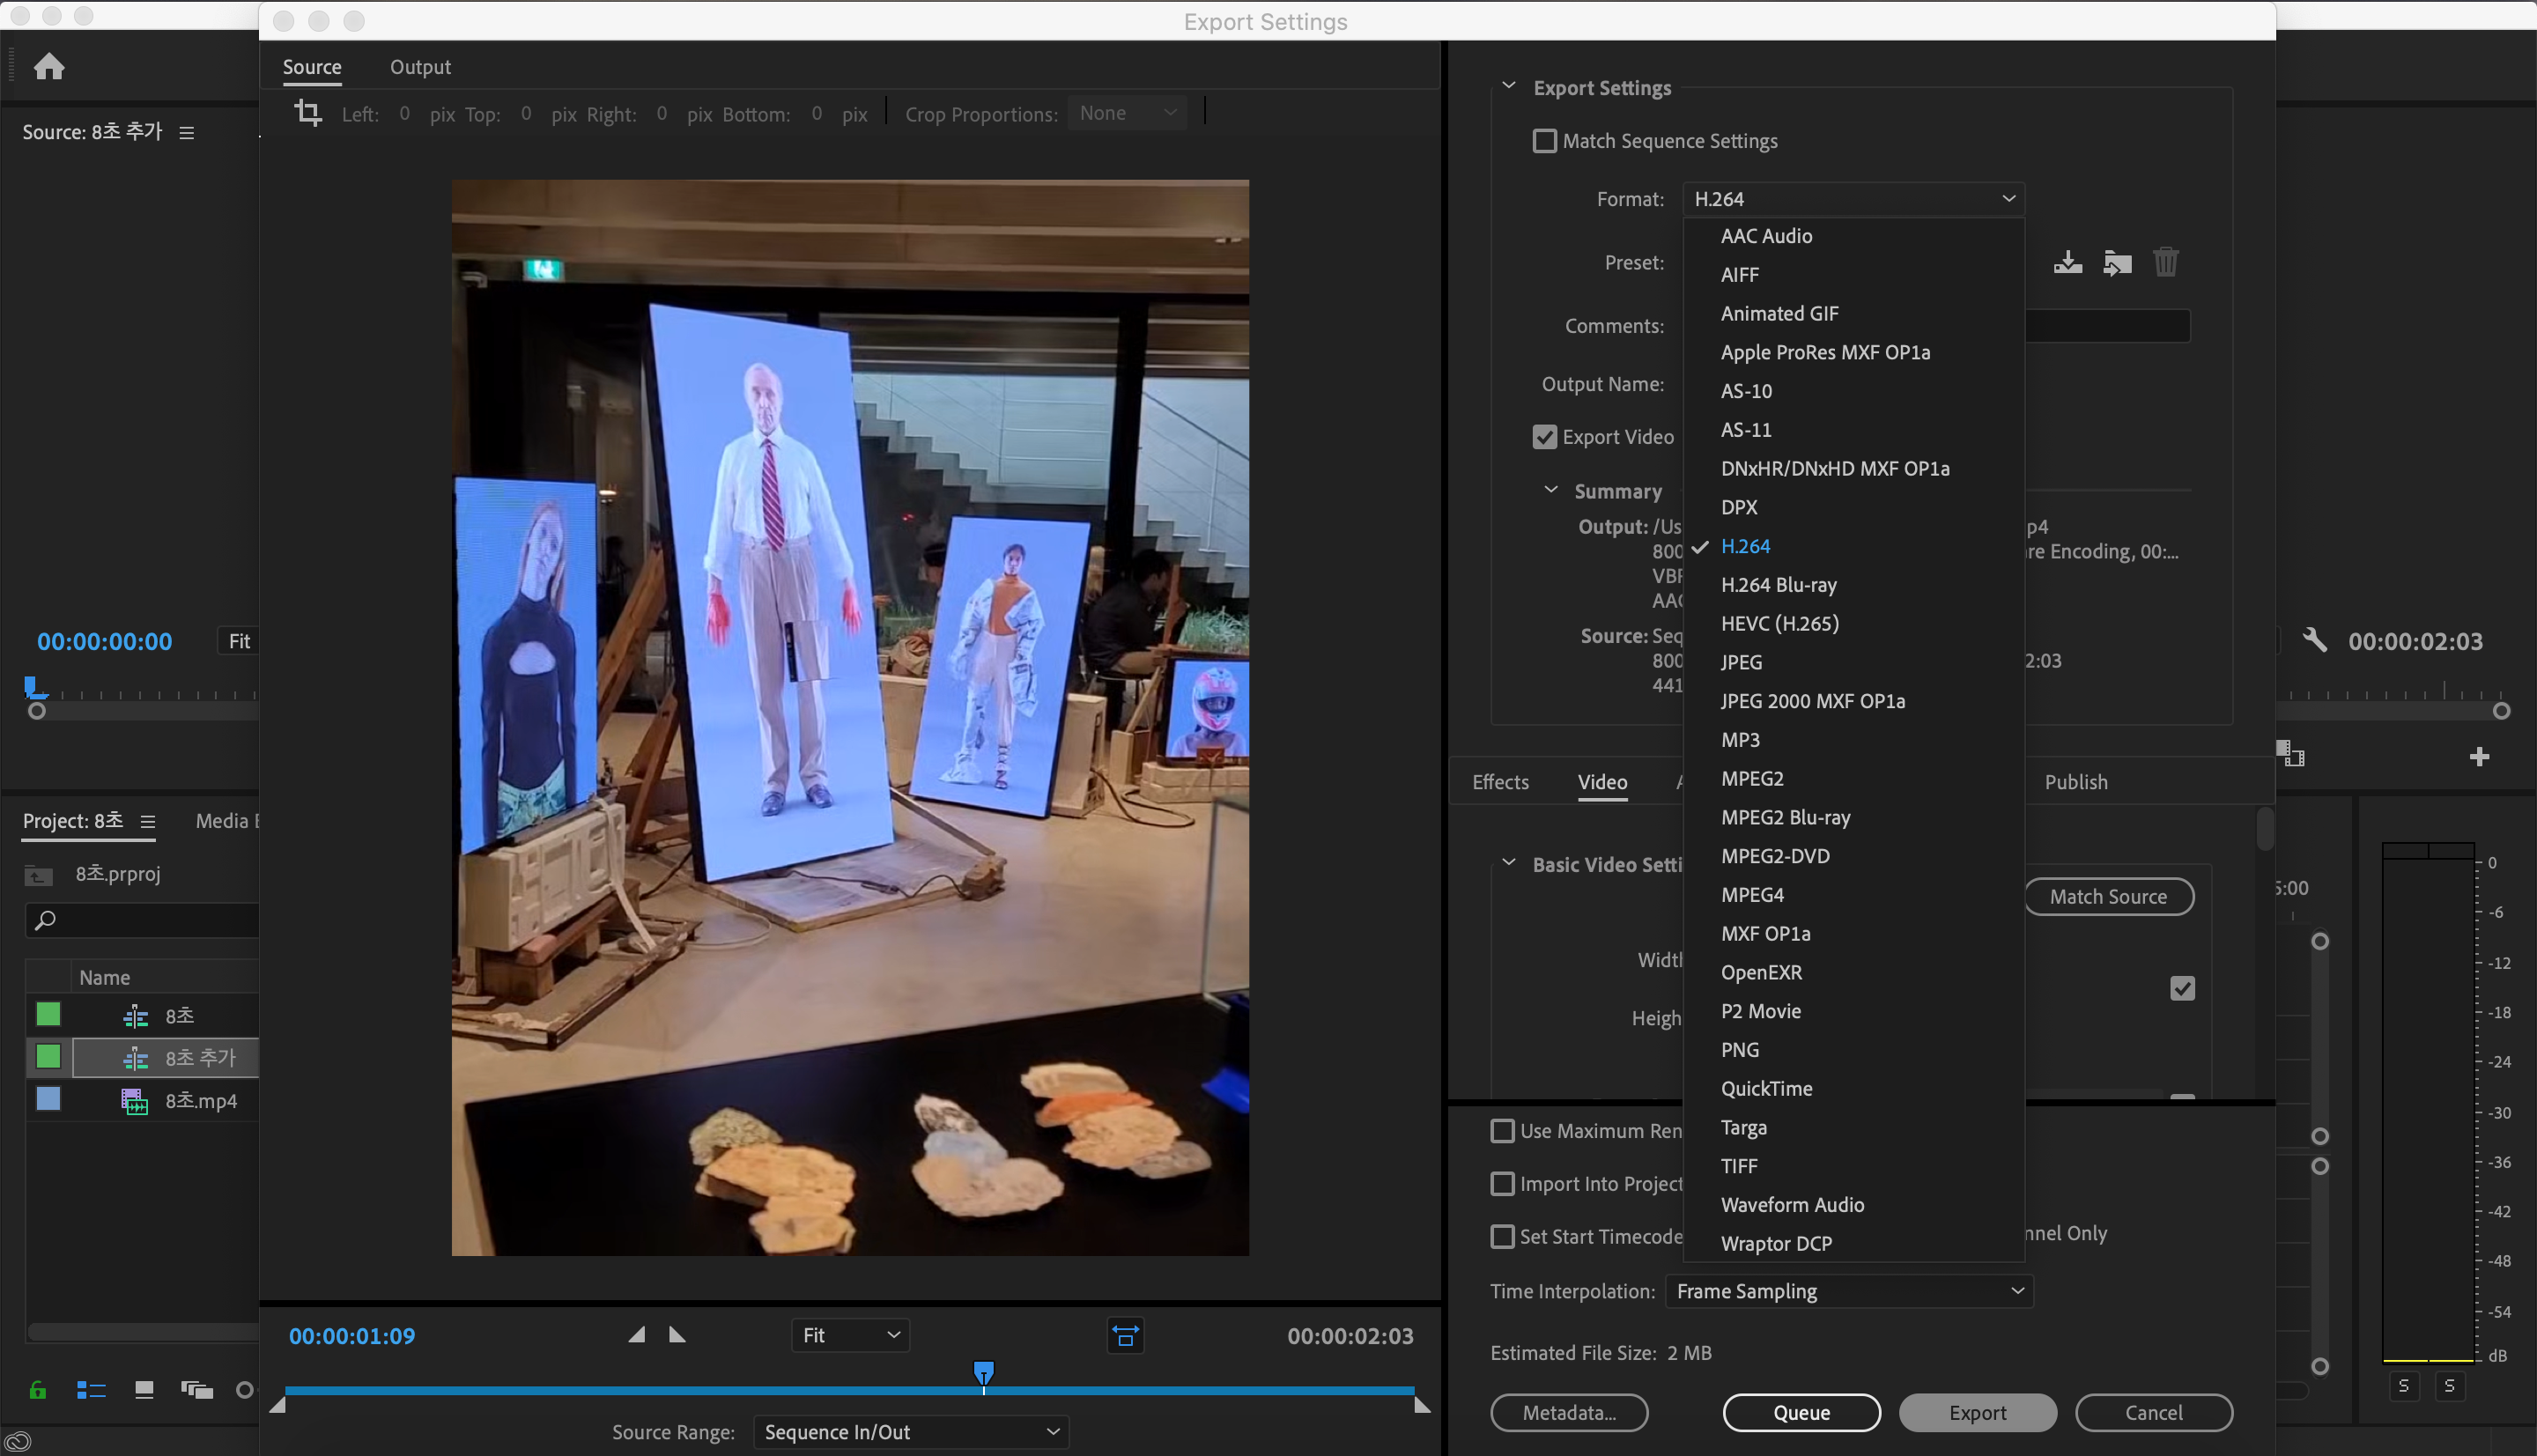This screenshot has width=2537, height=1456.
Task: Click the plus button editor icon
Action: click(x=2479, y=756)
